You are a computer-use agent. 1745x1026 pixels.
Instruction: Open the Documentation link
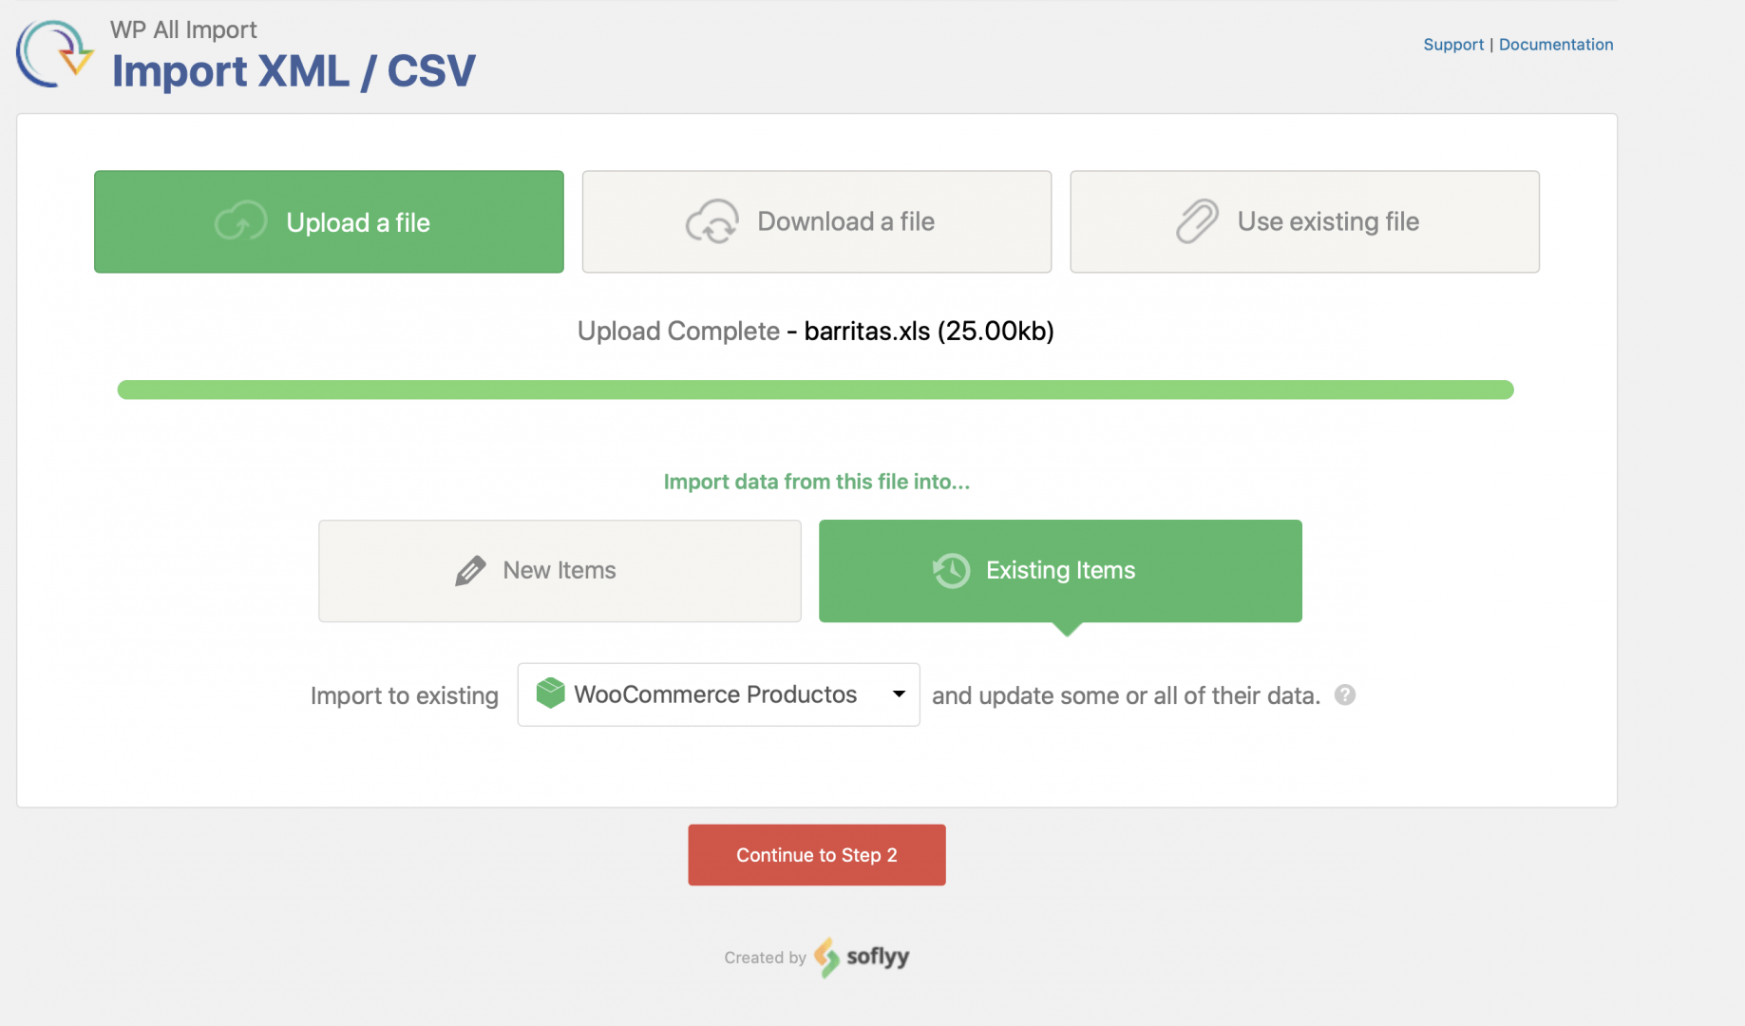[1556, 45]
